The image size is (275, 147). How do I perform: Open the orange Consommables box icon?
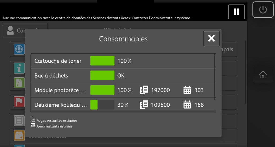click(19, 136)
